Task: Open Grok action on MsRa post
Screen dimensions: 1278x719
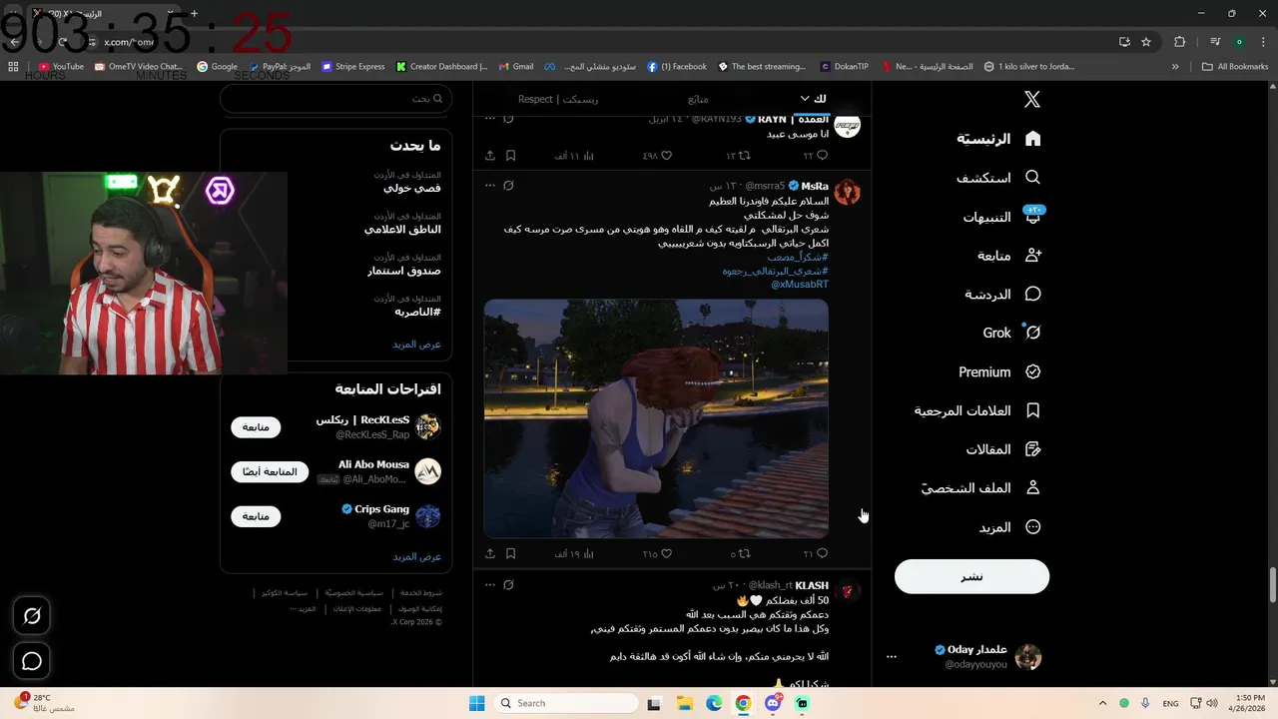Action: (508, 186)
